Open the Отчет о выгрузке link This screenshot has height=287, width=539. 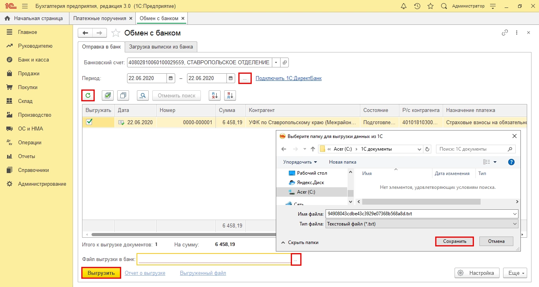coord(145,273)
